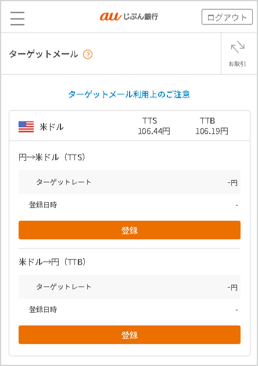The width and height of the screenshot is (258, 366).
Task: Click 登録 button under 円→米ドル (TTS)
Action: point(130,230)
